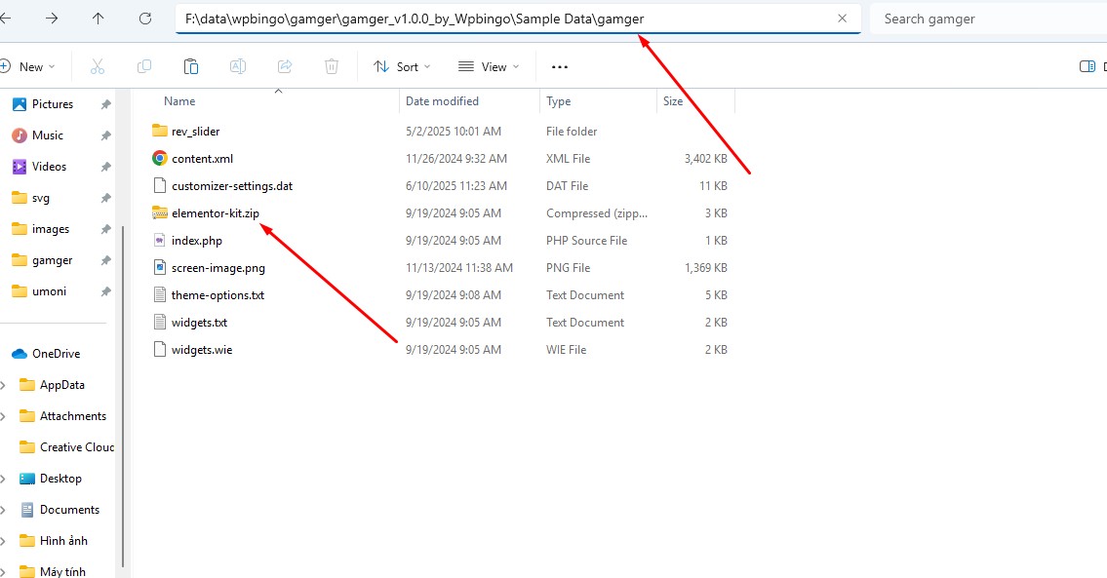
Task: Sort files by Date modified column
Action: tap(442, 101)
